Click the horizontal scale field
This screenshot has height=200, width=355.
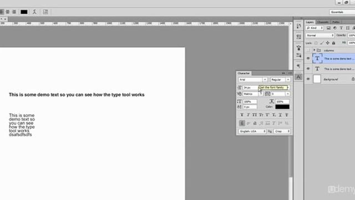pyautogui.click(x=282, y=102)
